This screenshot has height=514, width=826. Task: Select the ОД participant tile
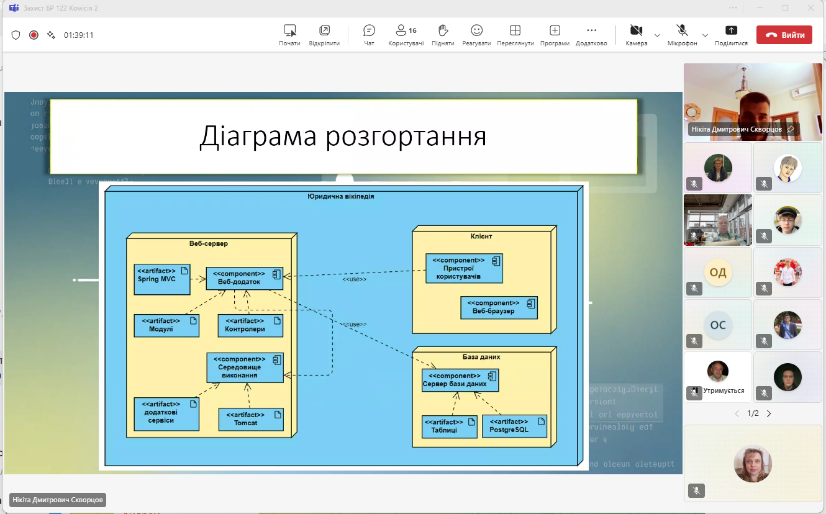point(717,273)
